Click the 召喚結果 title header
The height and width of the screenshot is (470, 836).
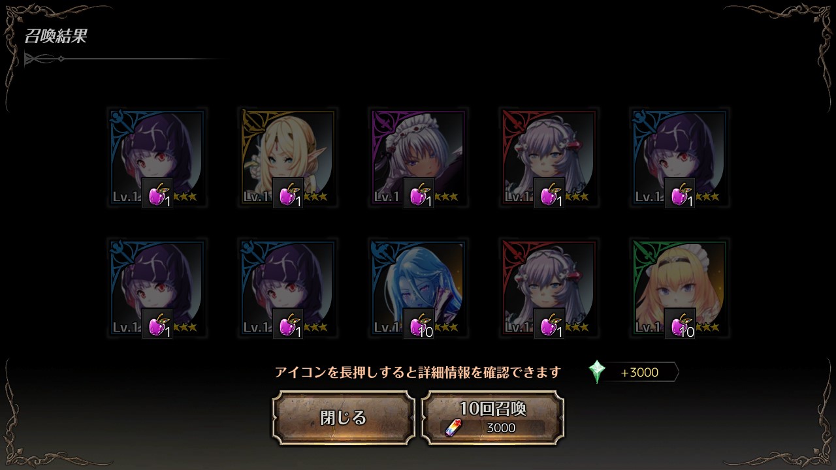click(x=55, y=36)
